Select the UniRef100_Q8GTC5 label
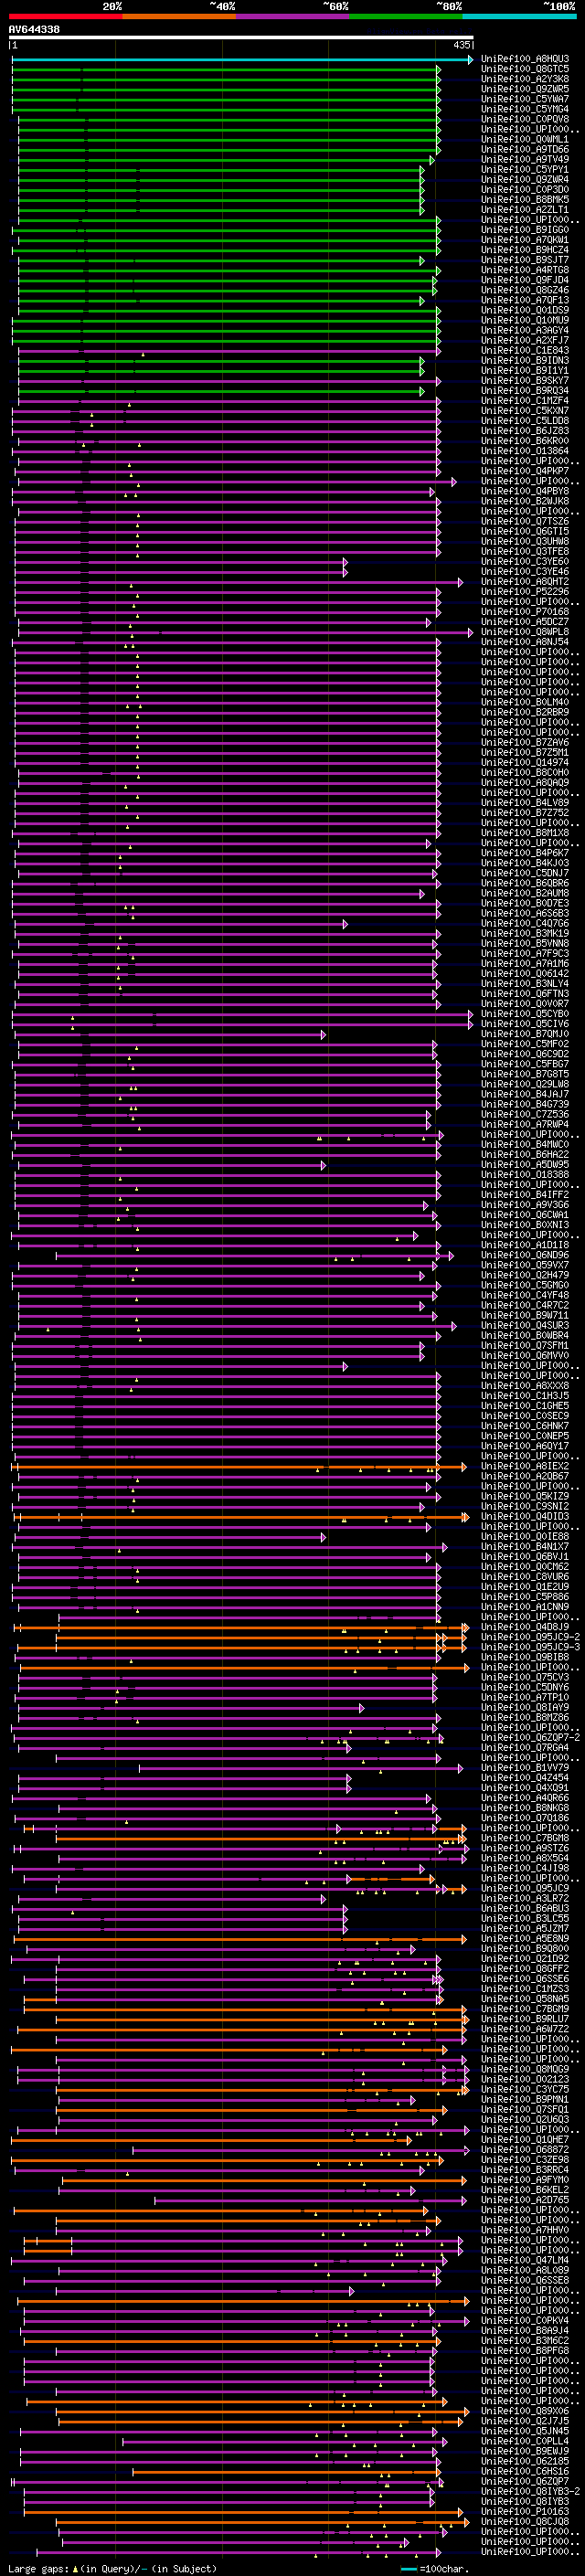This screenshot has width=585, height=2576. click(x=525, y=69)
